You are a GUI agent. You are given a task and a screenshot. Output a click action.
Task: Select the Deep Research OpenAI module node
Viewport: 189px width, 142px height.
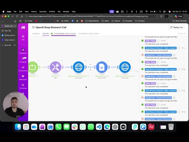point(79,67)
